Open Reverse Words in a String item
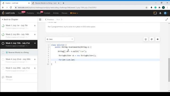This screenshot has height=96, width=170. coord(18,53)
